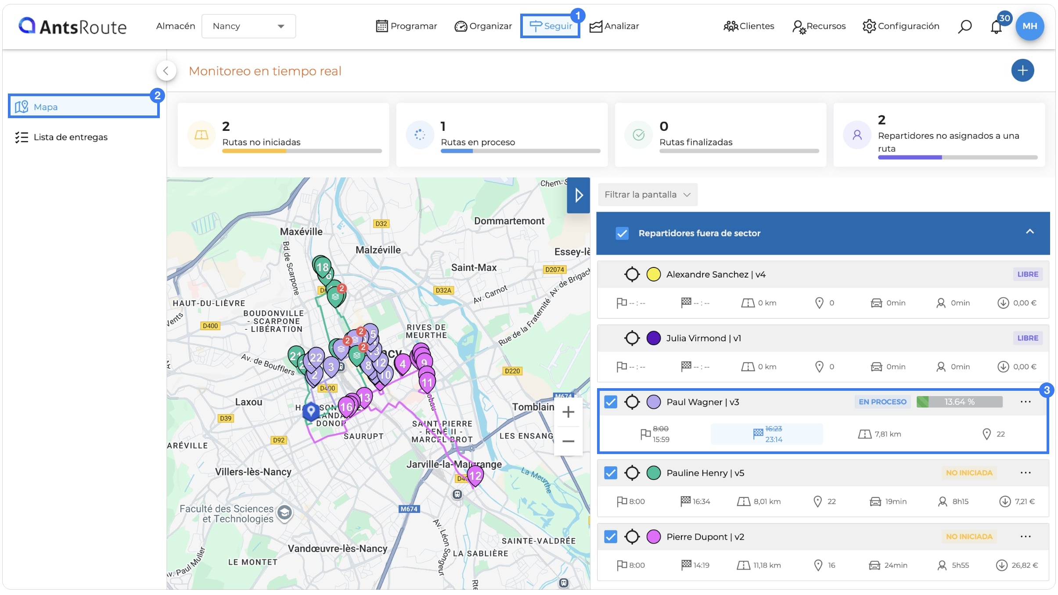
Task: Click the Rutas finalizadas check icon
Action: 638,135
